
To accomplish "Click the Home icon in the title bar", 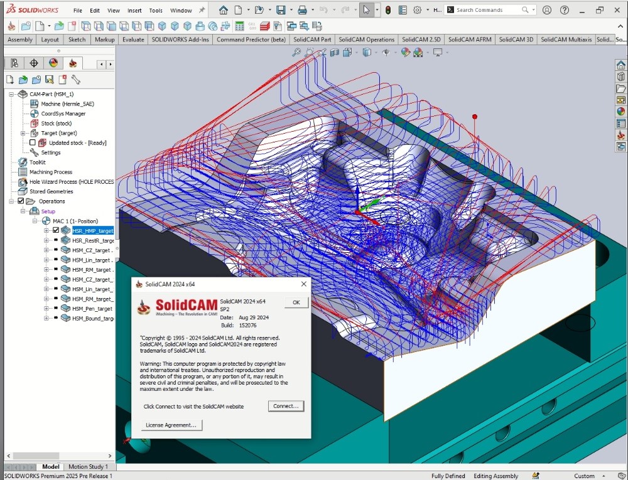I will tap(224, 10).
